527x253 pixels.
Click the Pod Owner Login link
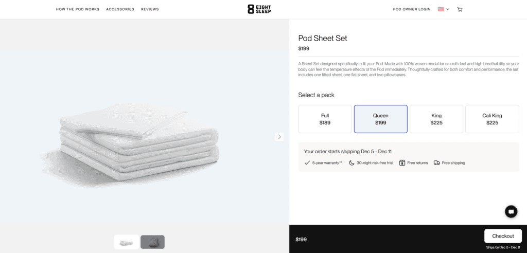(411, 9)
